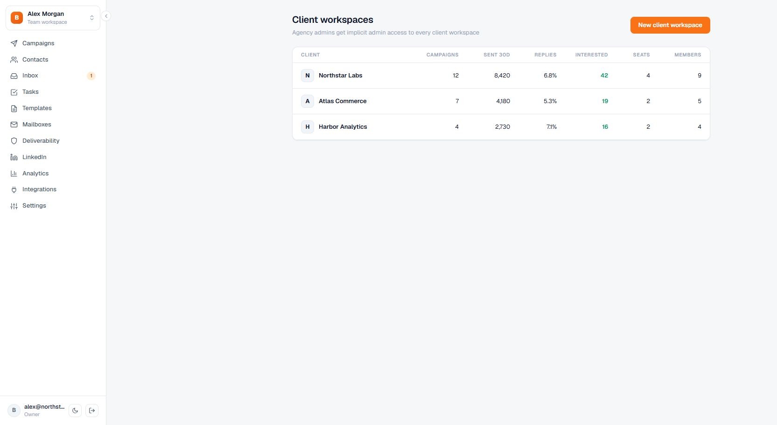Click the REPLIES column header
This screenshot has width=777, height=425.
(x=546, y=55)
